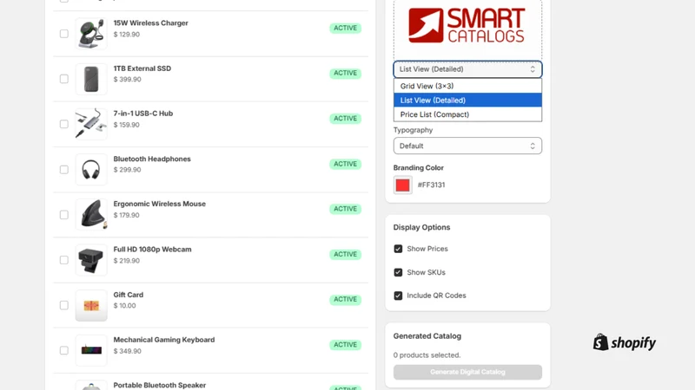This screenshot has height=390, width=695.
Task: Select the 7-in-1 USB-C Hub checkbox
Action: 63,124
